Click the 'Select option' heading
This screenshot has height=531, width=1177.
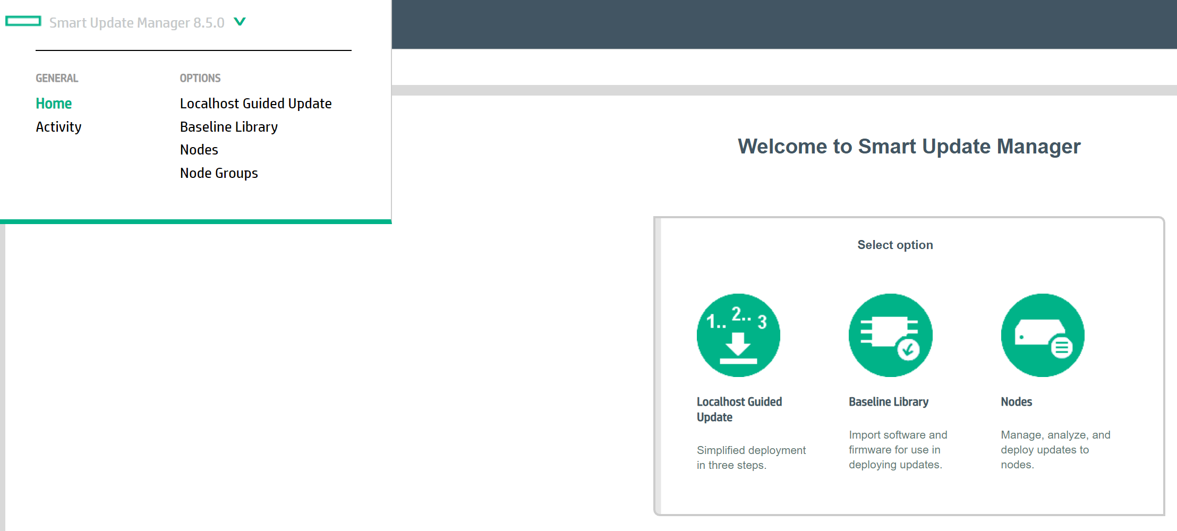[895, 245]
